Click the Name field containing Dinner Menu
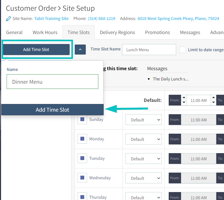 point(52,82)
